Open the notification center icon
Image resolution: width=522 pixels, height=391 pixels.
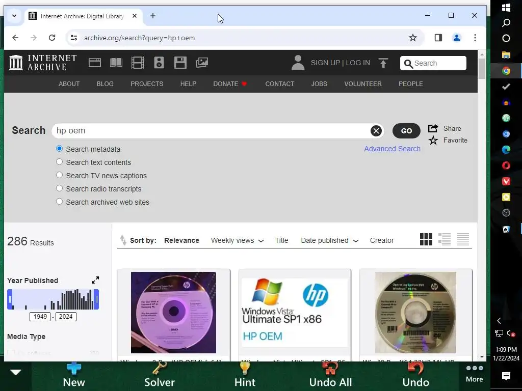point(506,376)
